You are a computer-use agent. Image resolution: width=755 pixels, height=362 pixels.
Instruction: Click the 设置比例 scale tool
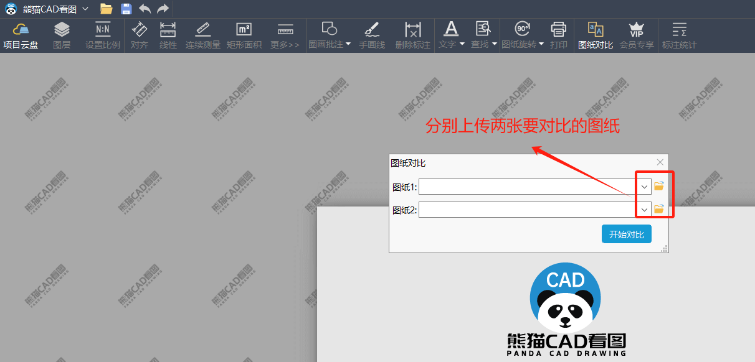pos(103,35)
